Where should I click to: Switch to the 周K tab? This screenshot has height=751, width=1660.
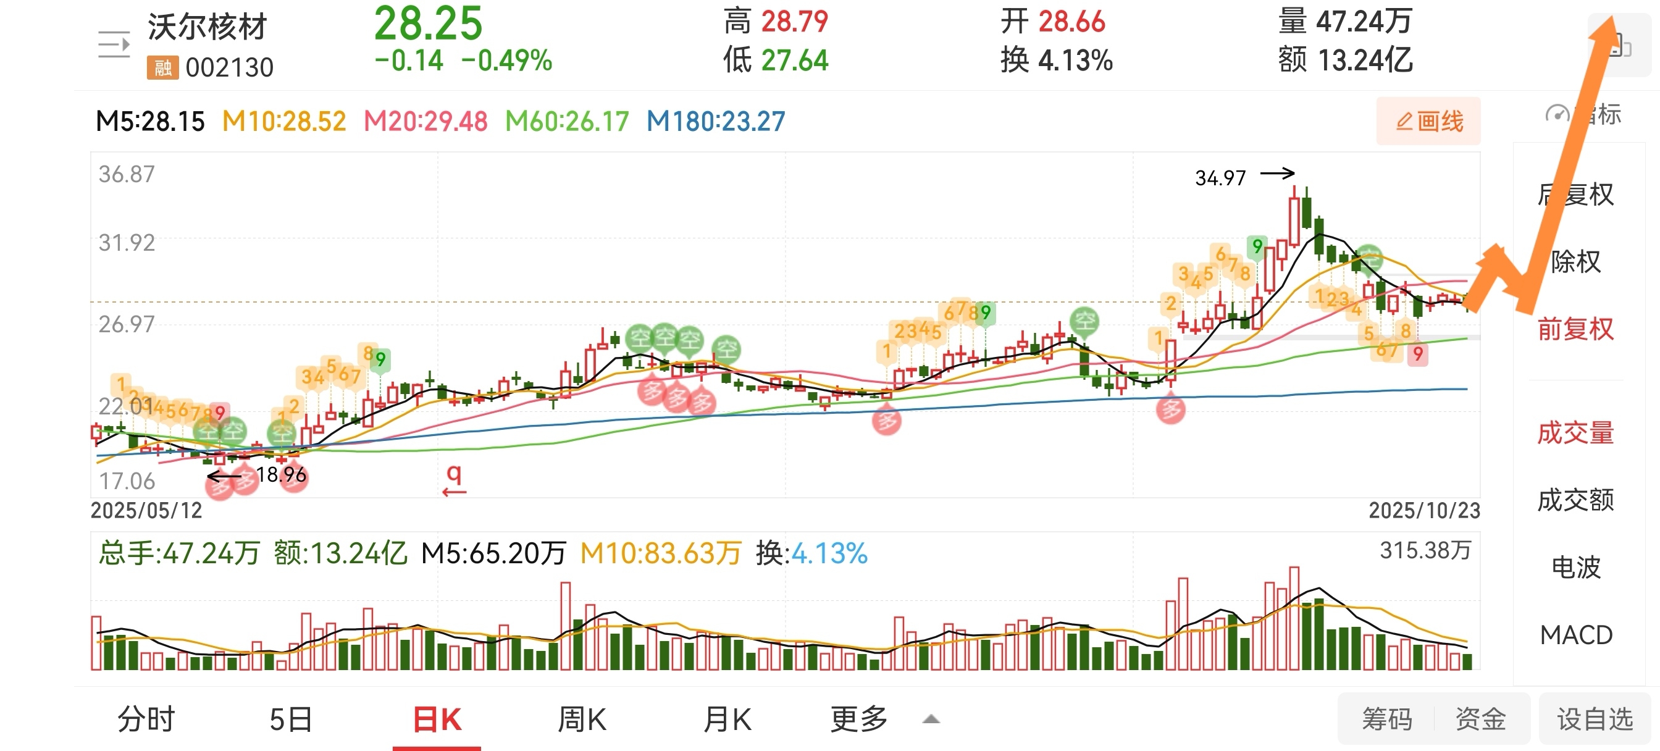tap(581, 719)
